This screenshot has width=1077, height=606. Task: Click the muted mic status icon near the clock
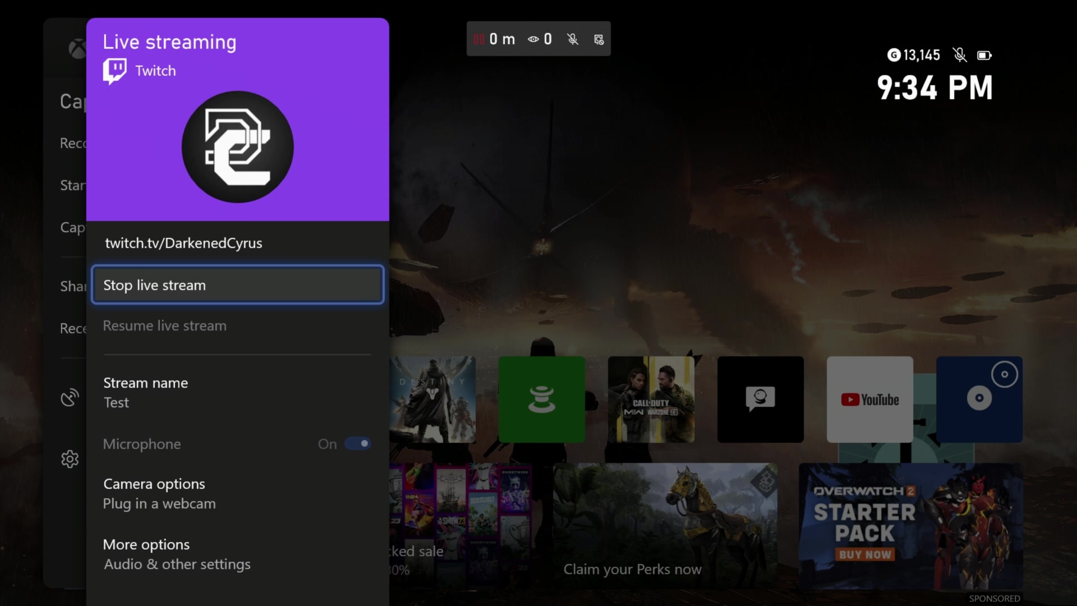[960, 55]
